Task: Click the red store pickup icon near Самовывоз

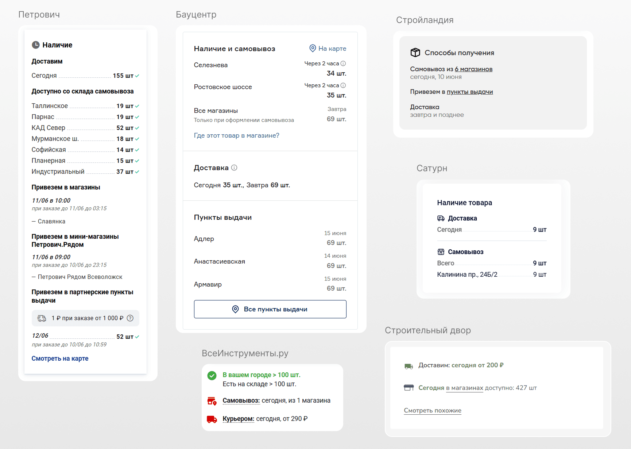Action: [x=212, y=401]
